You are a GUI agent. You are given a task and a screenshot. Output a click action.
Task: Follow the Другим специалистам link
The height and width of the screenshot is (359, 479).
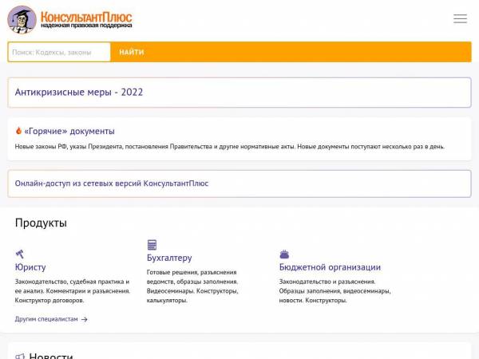pos(46,319)
